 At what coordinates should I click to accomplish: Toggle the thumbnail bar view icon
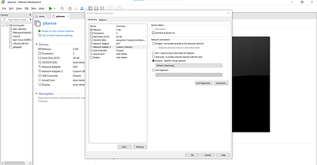pos(96,9)
